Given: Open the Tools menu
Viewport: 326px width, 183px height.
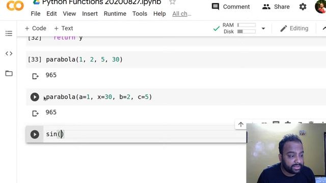Looking at the screenshot, I should click(140, 14).
